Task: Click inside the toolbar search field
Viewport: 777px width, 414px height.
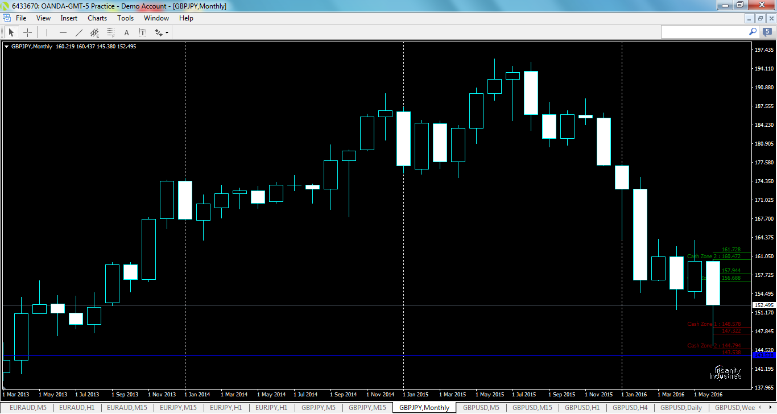Action: click(705, 32)
